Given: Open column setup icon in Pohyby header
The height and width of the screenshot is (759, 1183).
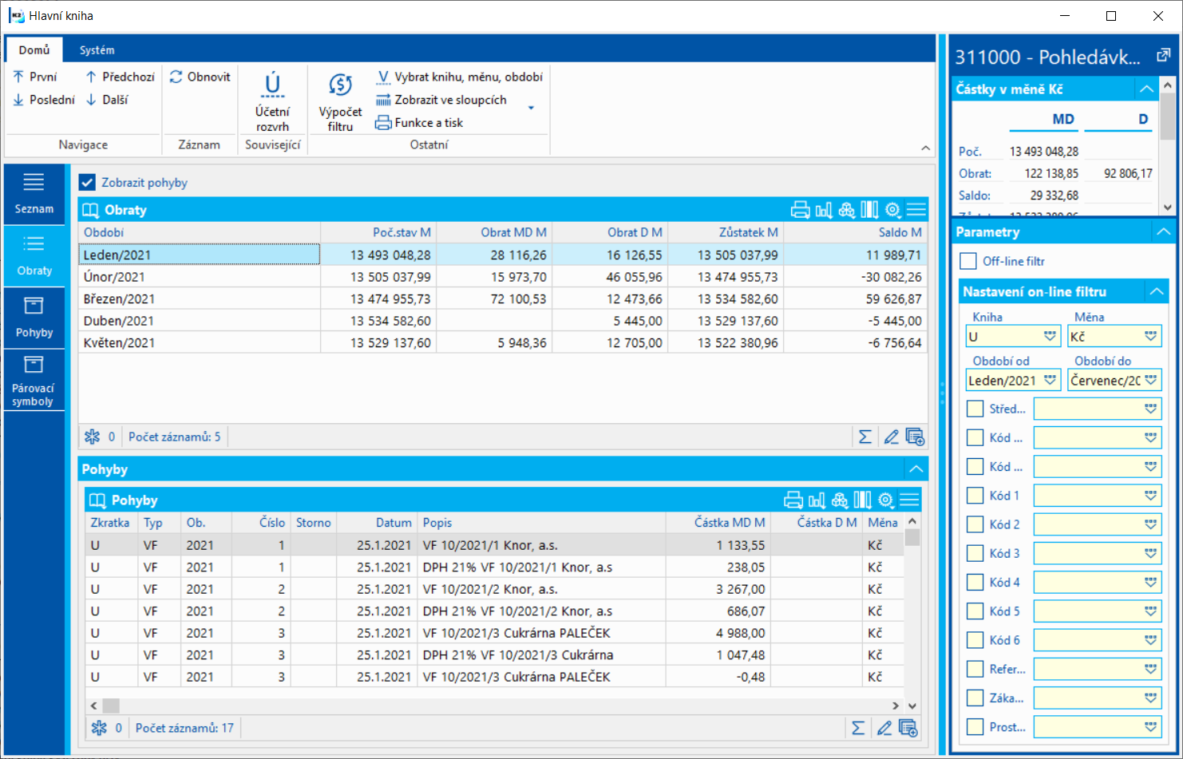Looking at the screenshot, I should pos(863,500).
